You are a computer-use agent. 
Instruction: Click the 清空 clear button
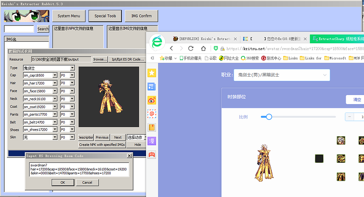pyautogui.click(x=355, y=99)
